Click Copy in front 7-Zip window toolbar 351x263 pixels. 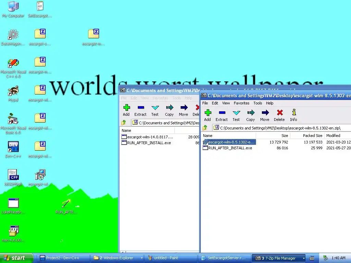tap(251, 115)
